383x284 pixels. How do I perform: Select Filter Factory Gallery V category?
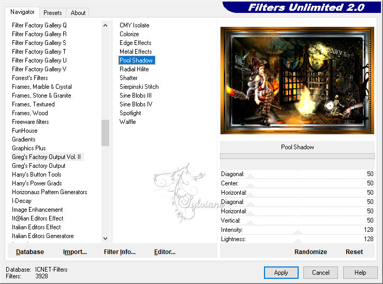point(39,69)
